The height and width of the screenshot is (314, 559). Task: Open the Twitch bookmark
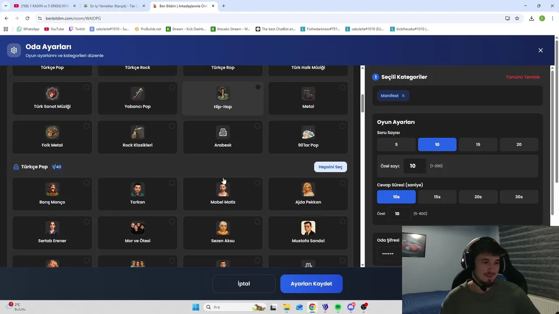(77, 29)
